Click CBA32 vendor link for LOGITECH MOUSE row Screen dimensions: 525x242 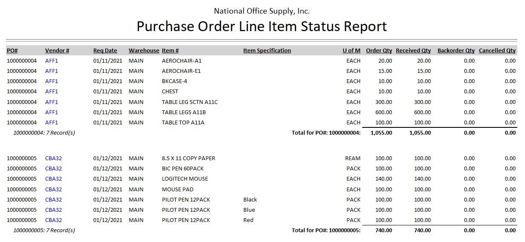pyautogui.click(x=53, y=179)
